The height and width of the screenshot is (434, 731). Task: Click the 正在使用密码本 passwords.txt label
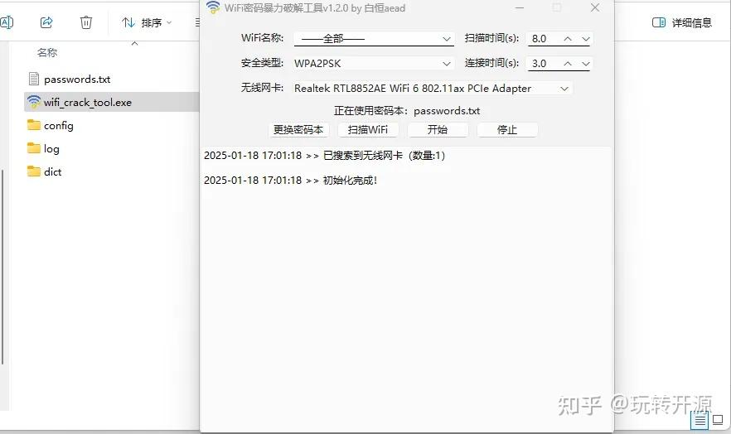[406, 111]
